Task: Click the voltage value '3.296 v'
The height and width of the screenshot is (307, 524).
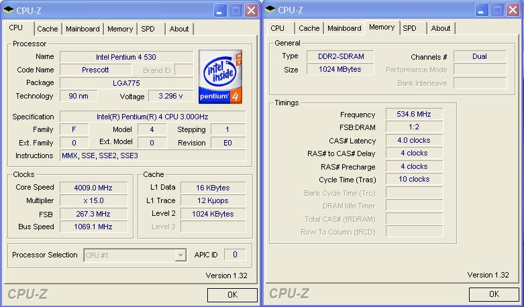Action: 170,97
